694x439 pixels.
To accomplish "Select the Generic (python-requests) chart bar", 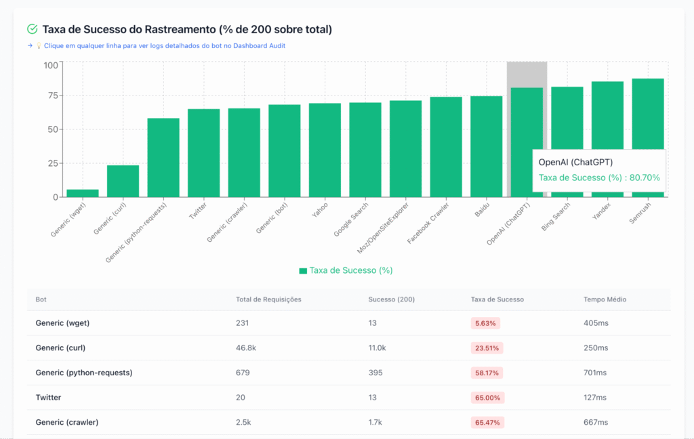I will (163, 158).
